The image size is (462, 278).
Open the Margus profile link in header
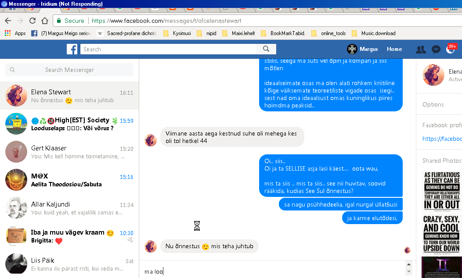pyautogui.click(x=368, y=49)
